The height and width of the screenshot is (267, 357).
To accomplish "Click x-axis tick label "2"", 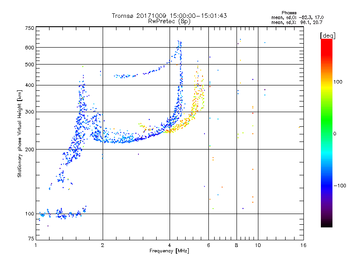I will [x=103, y=245].
